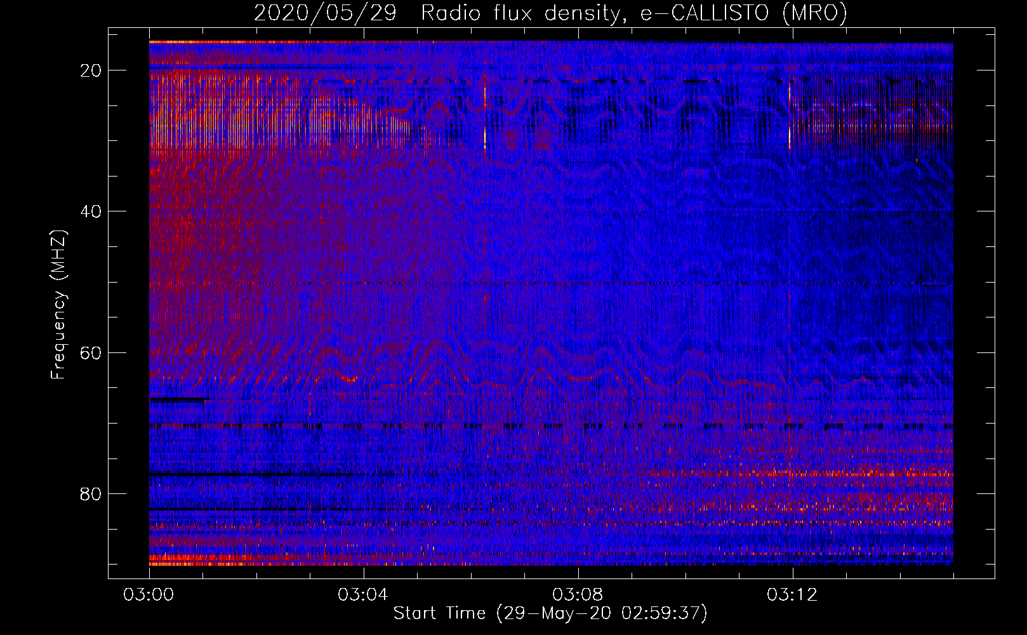
Task: Click the time tick label "03:08"
Action: coord(578,595)
